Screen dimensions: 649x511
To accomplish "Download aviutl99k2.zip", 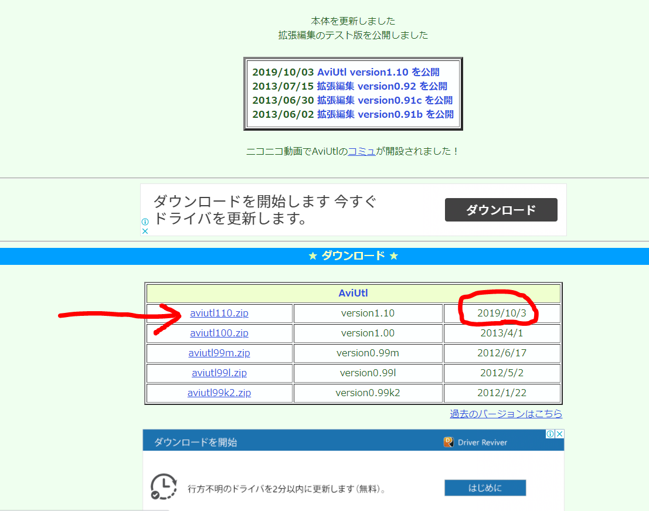I will point(219,393).
